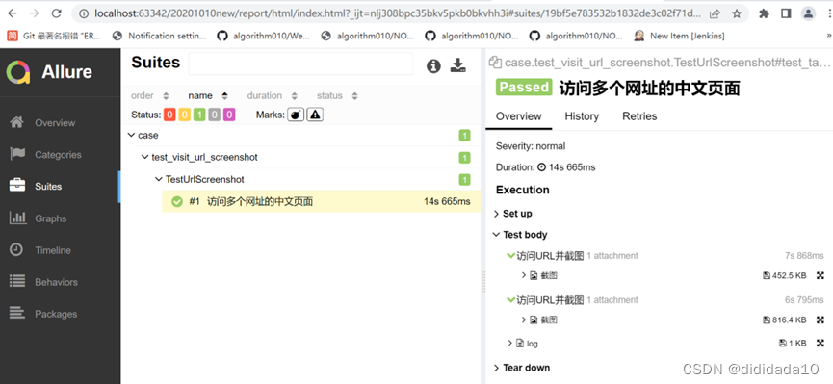
Task: Reload the browser page
Action: 56,13
